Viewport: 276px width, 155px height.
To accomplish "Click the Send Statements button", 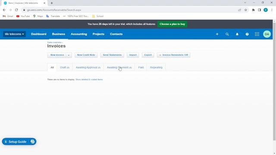I will pyautogui.click(x=112, y=55).
